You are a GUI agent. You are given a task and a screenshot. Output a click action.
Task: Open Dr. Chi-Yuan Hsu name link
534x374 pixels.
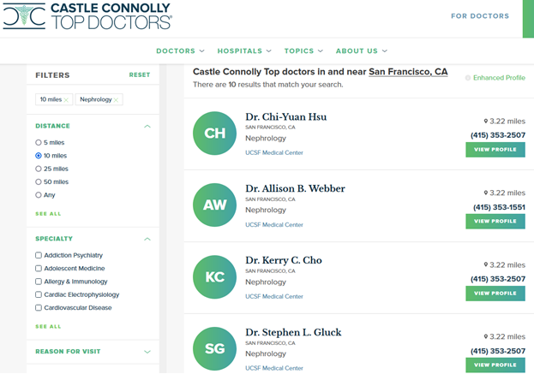tap(285, 117)
